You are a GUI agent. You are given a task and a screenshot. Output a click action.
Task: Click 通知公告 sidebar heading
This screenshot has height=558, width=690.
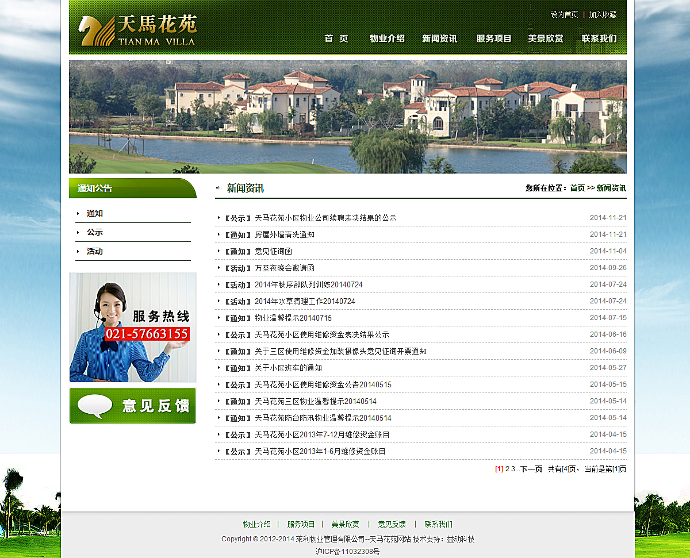click(95, 188)
